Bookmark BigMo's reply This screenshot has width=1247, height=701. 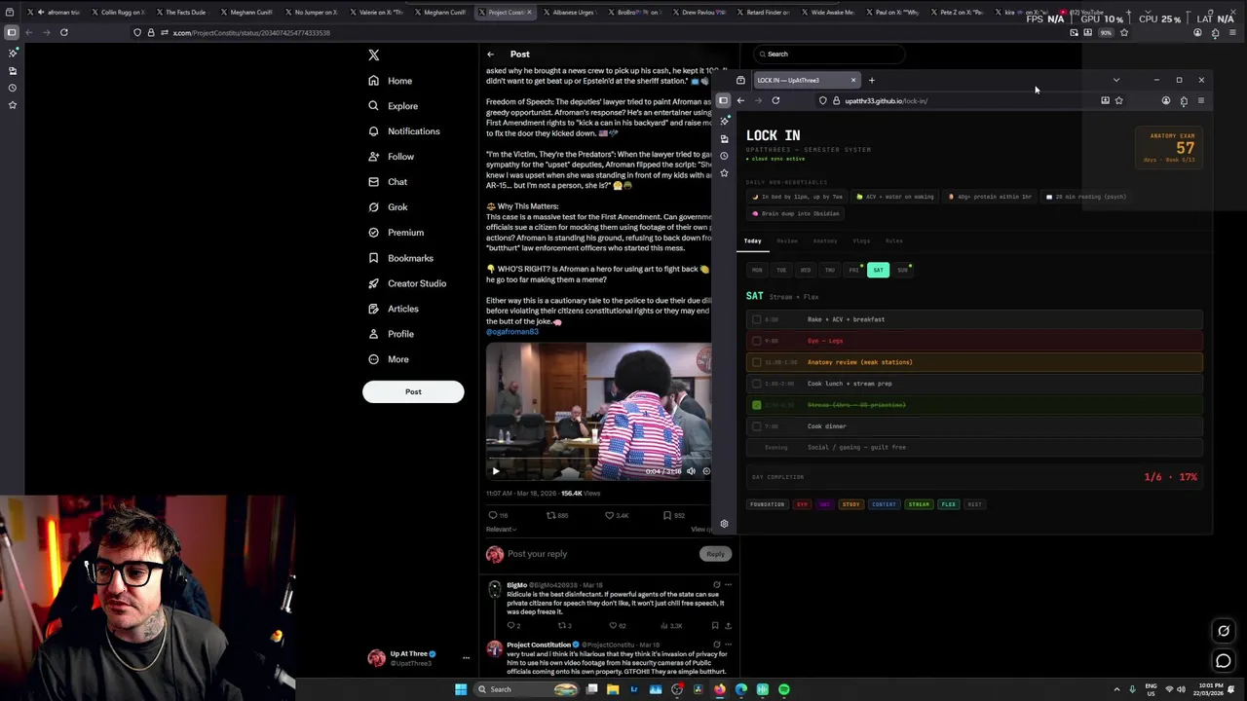[x=715, y=625]
